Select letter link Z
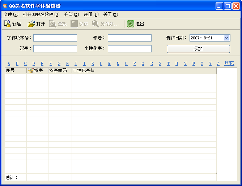This screenshot has height=186, width=242. point(218,64)
